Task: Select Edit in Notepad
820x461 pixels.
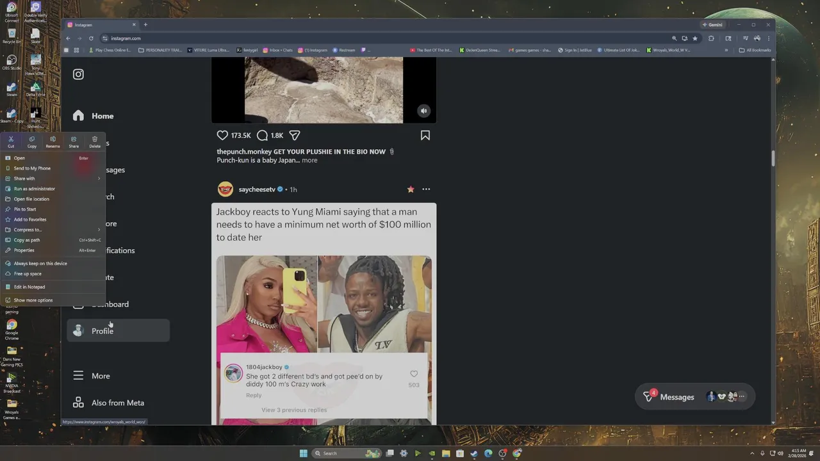Action: (53, 287)
